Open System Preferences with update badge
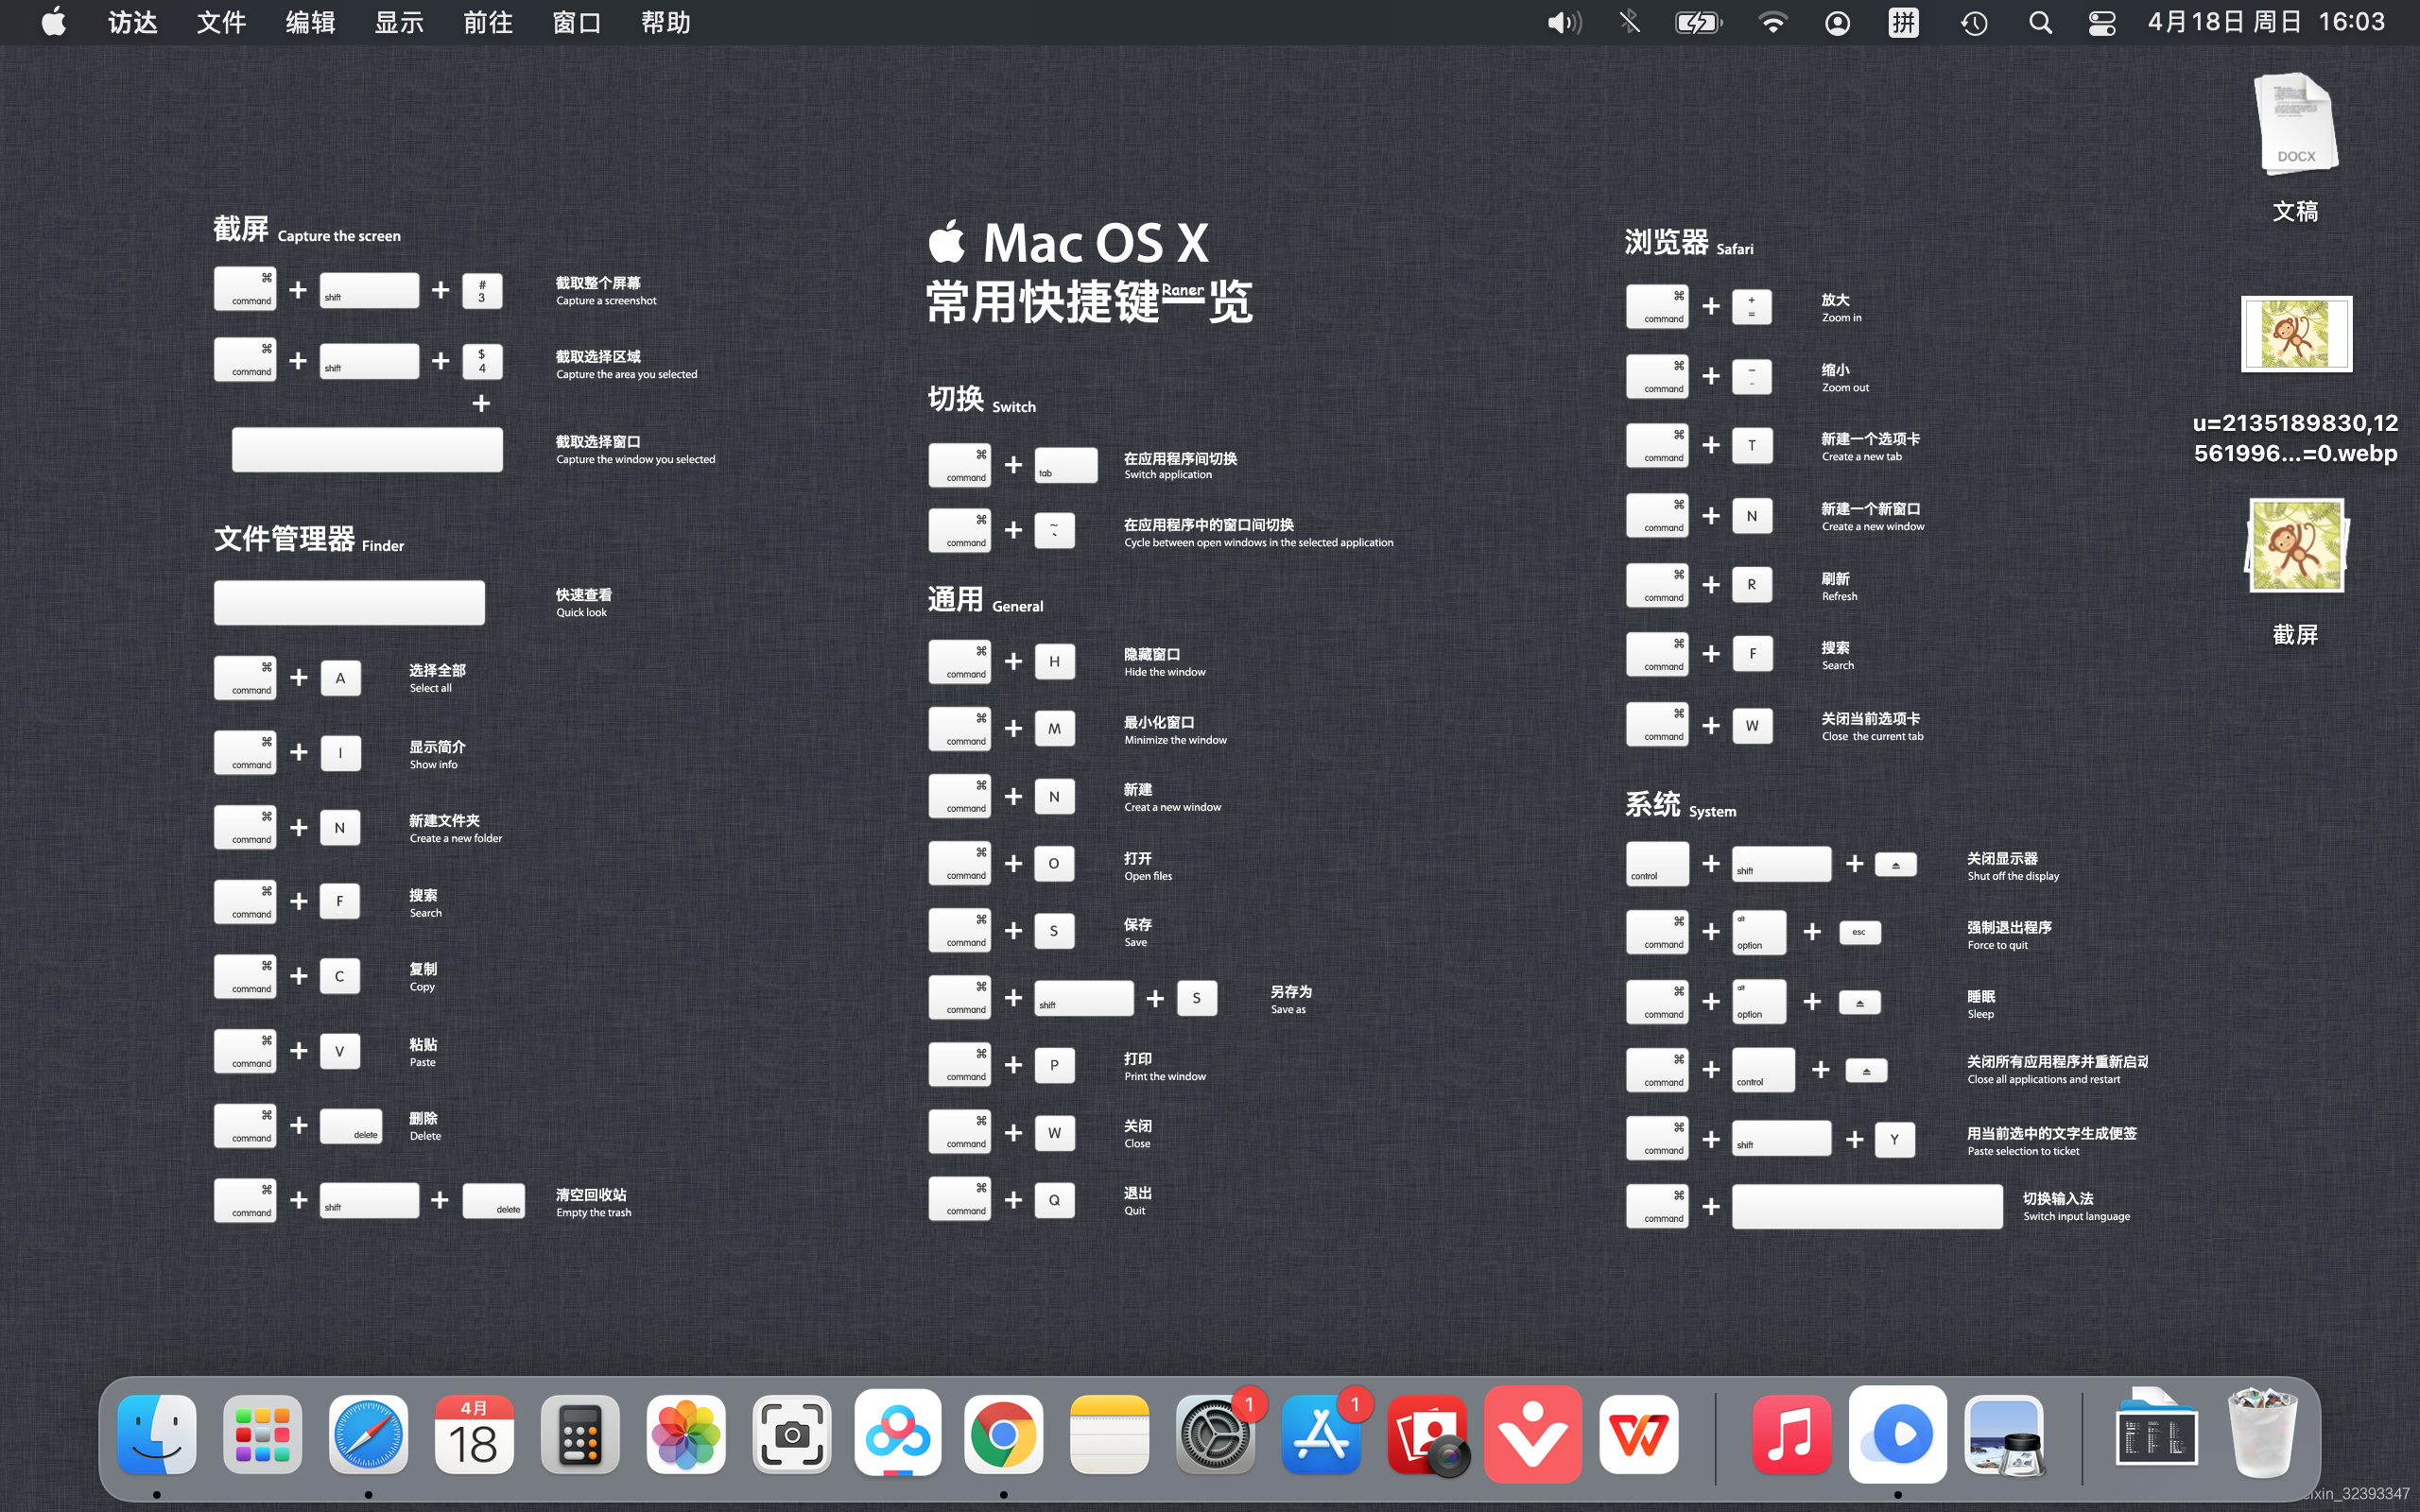Screen dimensions: 2420x1512 click(1215, 1435)
